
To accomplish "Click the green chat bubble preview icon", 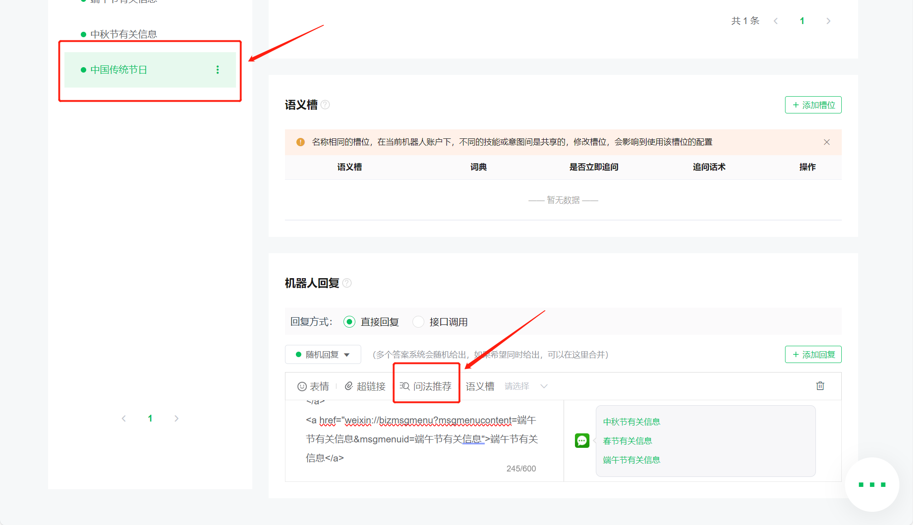I will (582, 441).
